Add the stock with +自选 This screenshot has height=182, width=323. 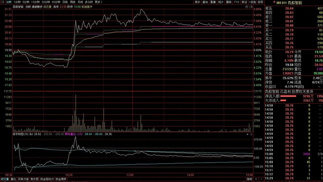[252, 2]
